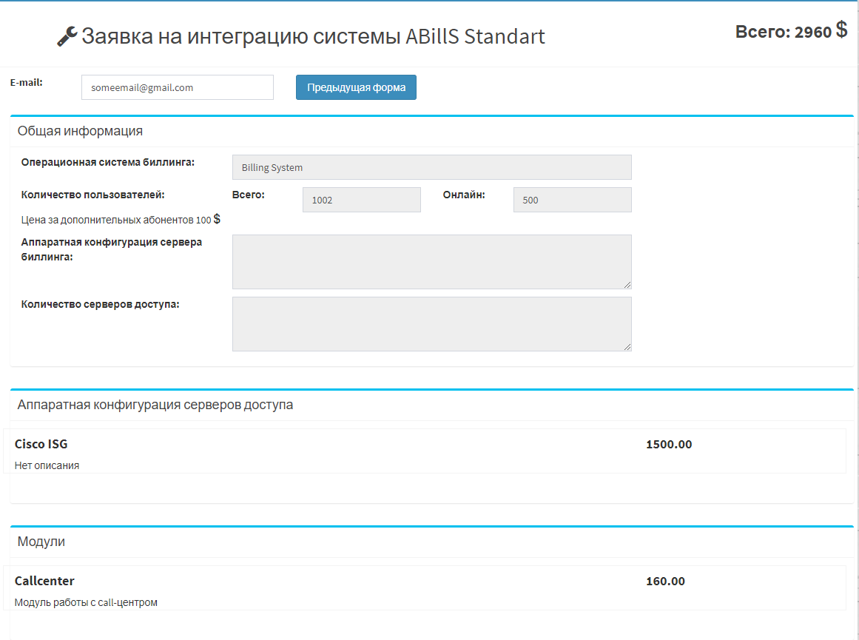This screenshot has height=640, width=859.
Task: Click resize handle of access servers textarea
Action: point(627,346)
